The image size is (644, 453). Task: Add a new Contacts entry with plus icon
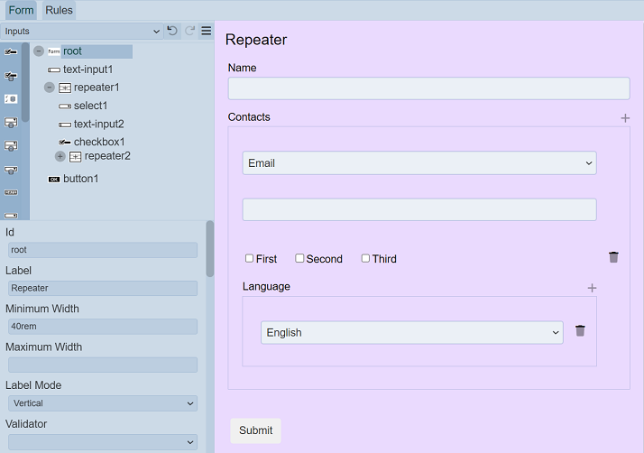pyautogui.click(x=625, y=118)
